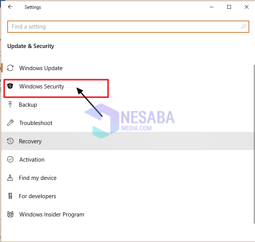Viewport: 255px width, 242px height.
Task: Click the For developers tools icon
Action: coord(11,196)
